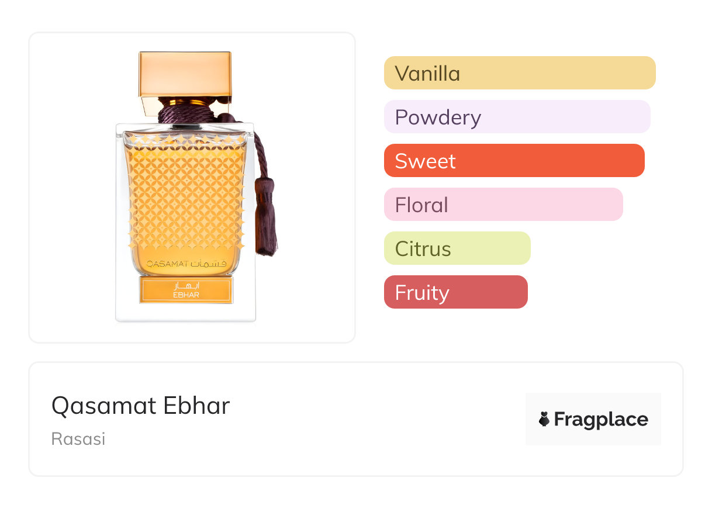Open the Qasamat Ebhar title
This screenshot has width=712, height=505.
(140, 406)
